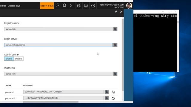Click the blade vertical scrollbar
This screenshot has width=191, height=107.
123,55
